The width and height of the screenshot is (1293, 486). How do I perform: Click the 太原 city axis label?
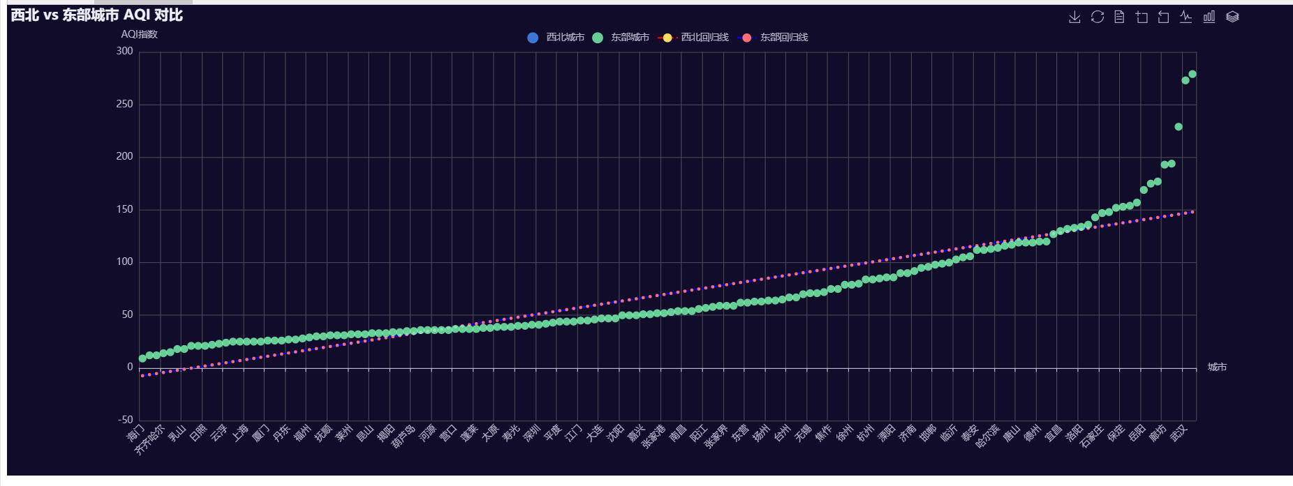pos(489,433)
